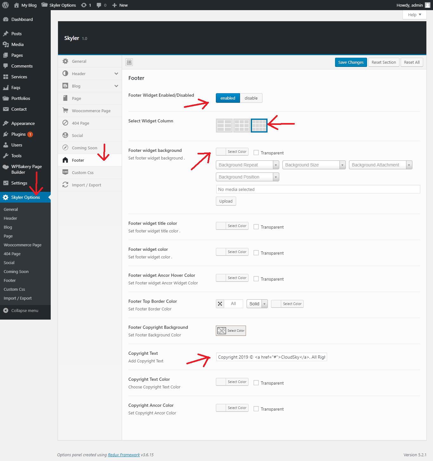Open the comments bubble icon in admin bar
433x461 pixels.
99,5
